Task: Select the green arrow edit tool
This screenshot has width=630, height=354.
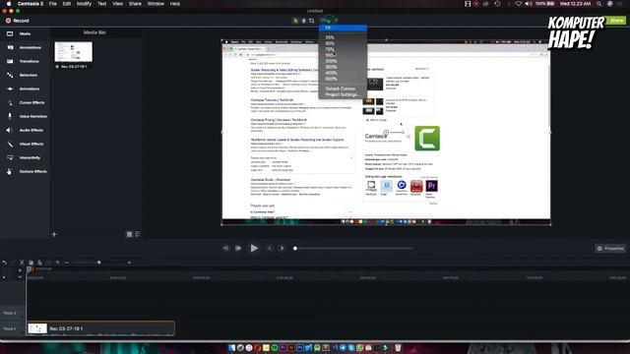Action: pos(295,21)
